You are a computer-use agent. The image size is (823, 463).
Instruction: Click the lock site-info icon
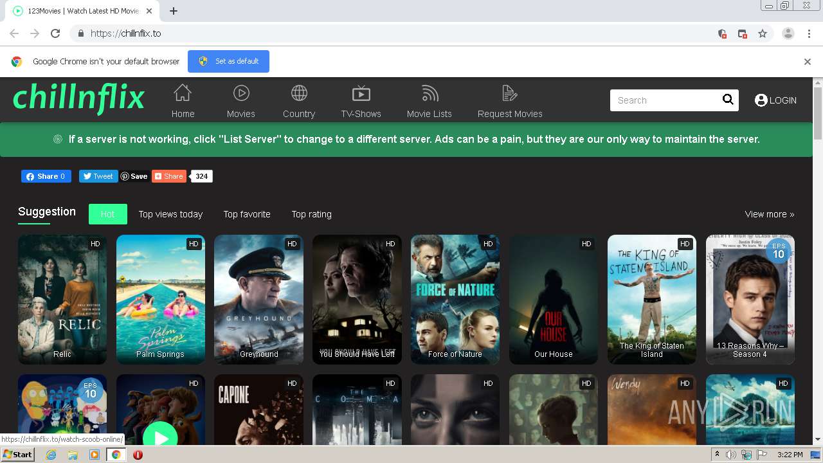[80, 33]
